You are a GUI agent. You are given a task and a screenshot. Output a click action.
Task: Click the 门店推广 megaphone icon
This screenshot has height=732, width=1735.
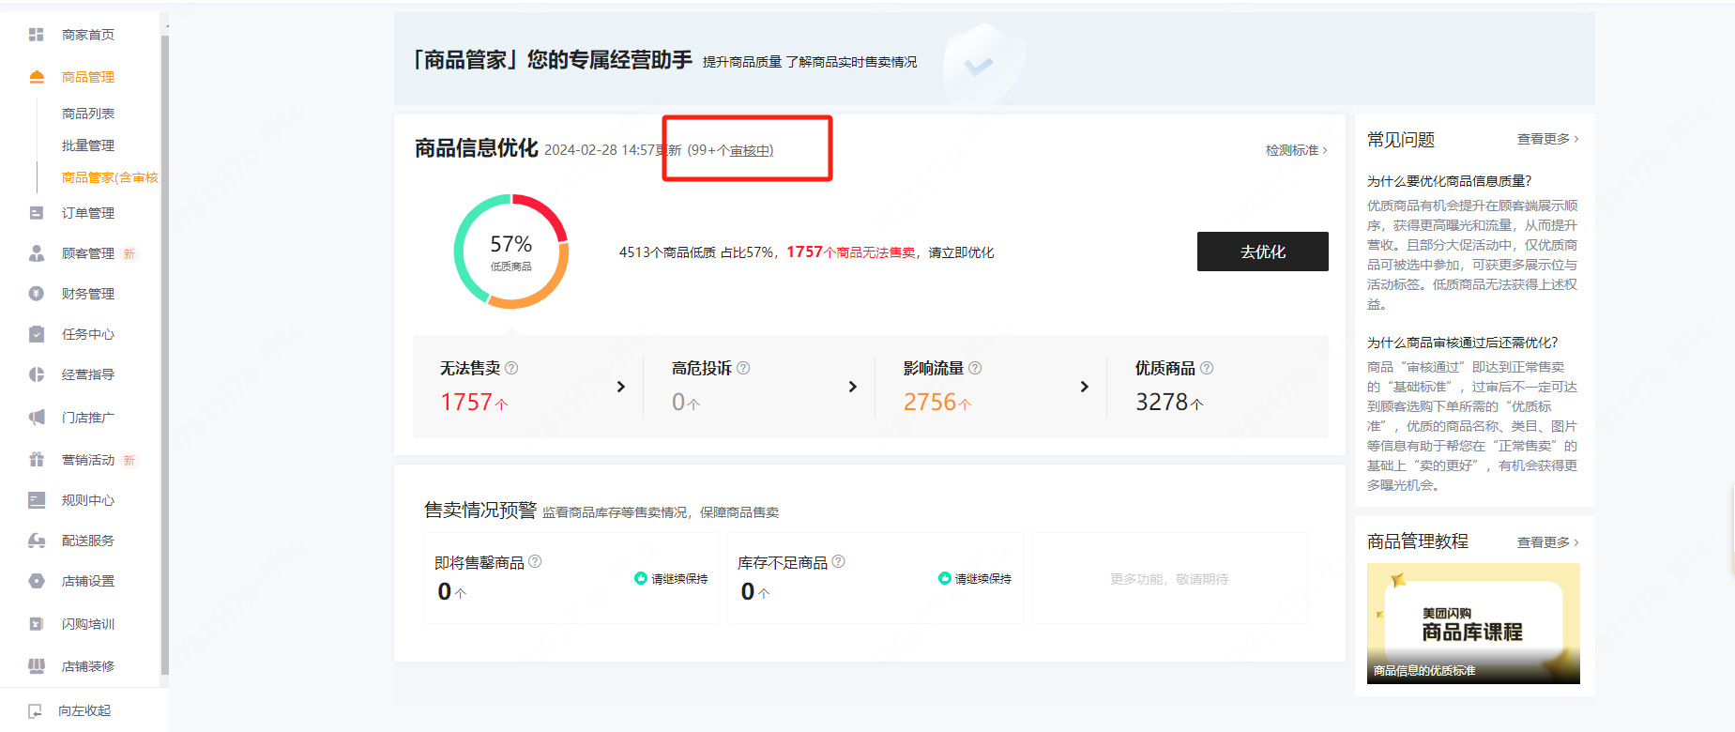(x=37, y=418)
